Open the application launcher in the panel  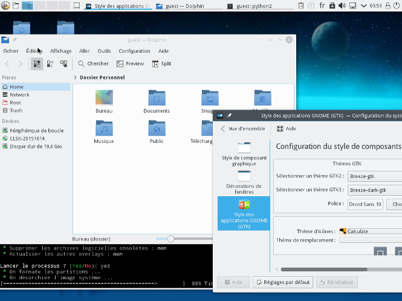(x=5, y=5)
